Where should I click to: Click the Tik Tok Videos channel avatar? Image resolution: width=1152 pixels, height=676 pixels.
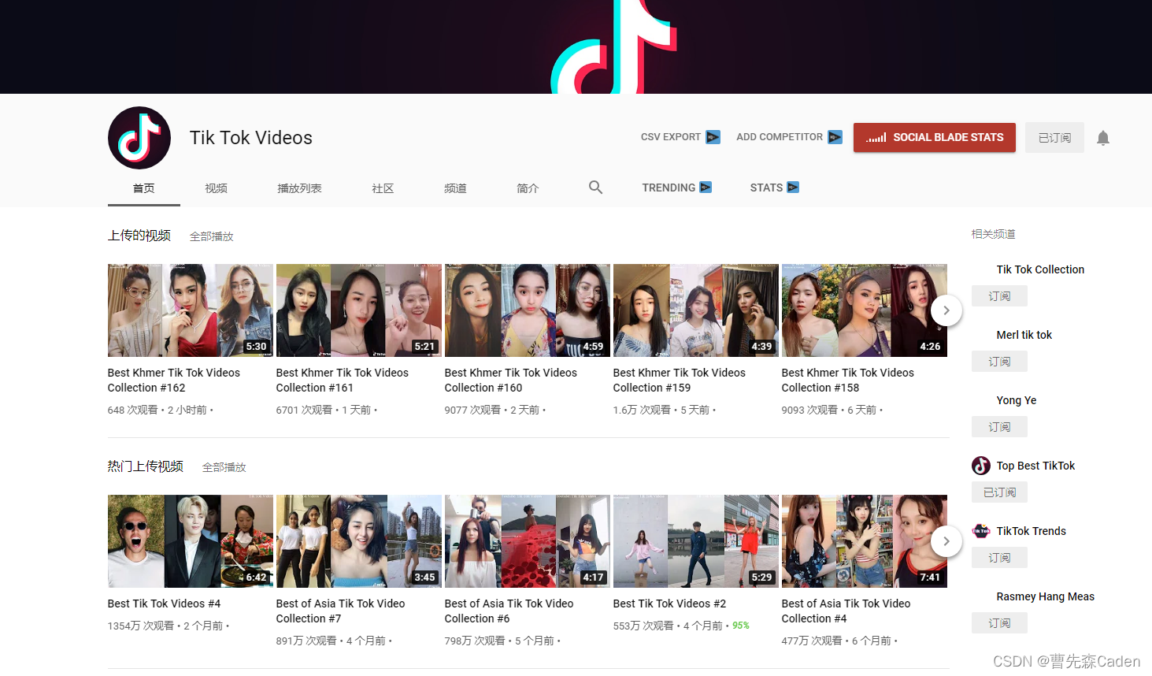click(139, 138)
